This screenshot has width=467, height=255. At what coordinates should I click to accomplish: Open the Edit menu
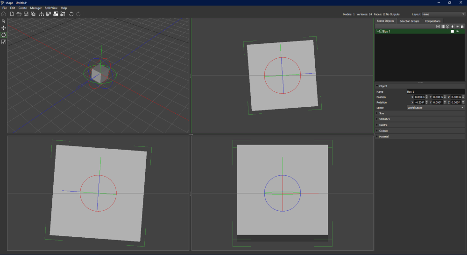pyautogui.click(x=13, y=8)
